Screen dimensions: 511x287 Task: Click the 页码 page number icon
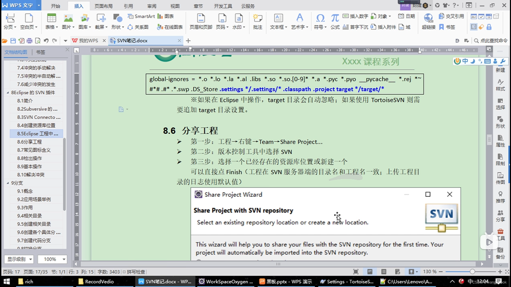coord(222,18)
